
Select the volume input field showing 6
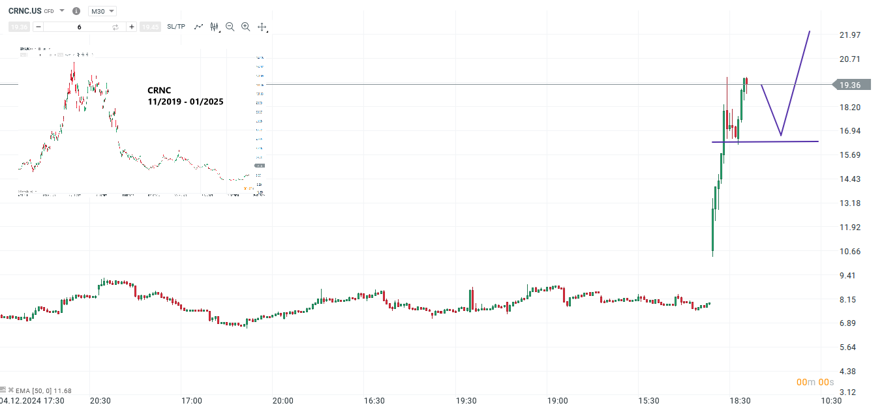pyautogui.click(x=78, y=27)
